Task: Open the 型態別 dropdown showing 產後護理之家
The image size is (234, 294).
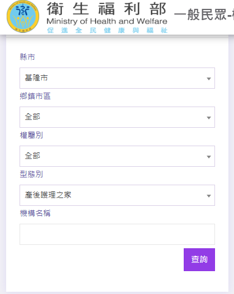Action: (x=117, y=195)
